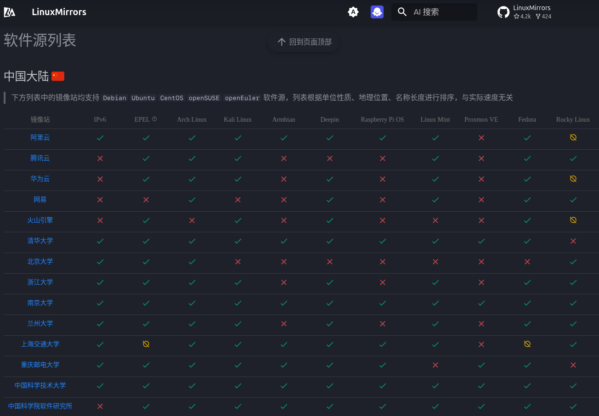Click Raspberry Pi OS cross for 兰州大学
The image size is (599, 416).
click(x=383, y=324)
